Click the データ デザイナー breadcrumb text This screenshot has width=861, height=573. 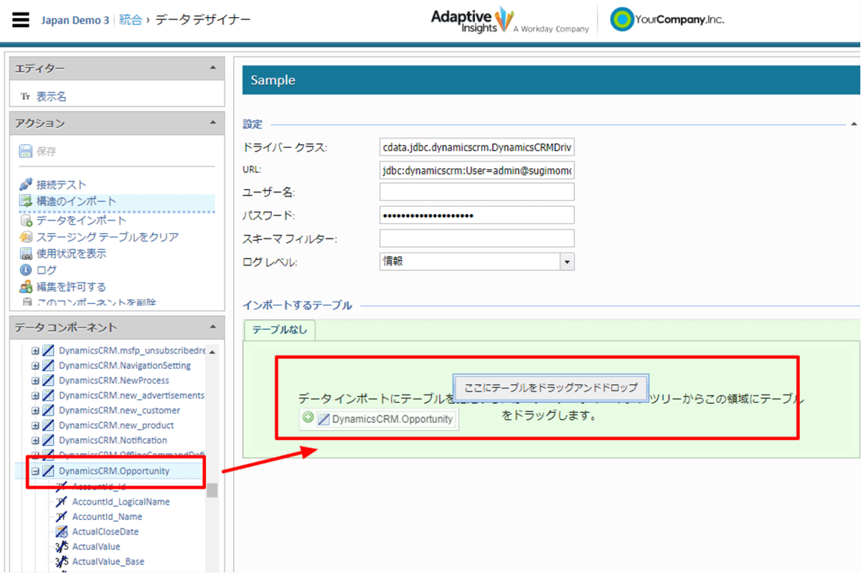(x=203, y=20)
